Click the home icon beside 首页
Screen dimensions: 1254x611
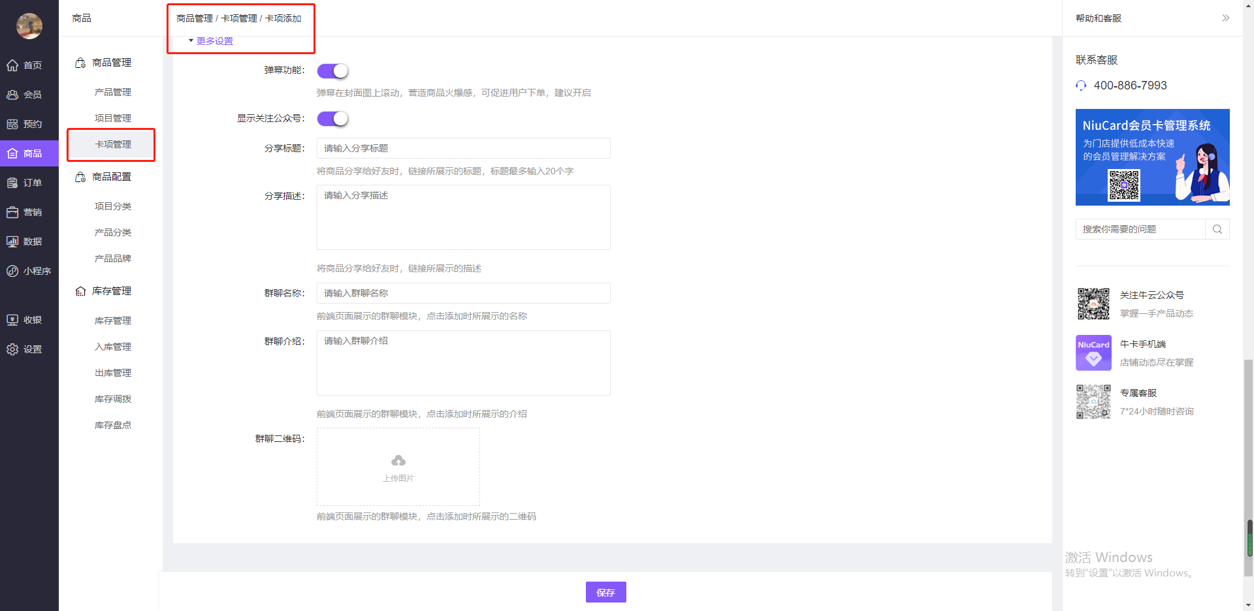click(x=12, y=65)
